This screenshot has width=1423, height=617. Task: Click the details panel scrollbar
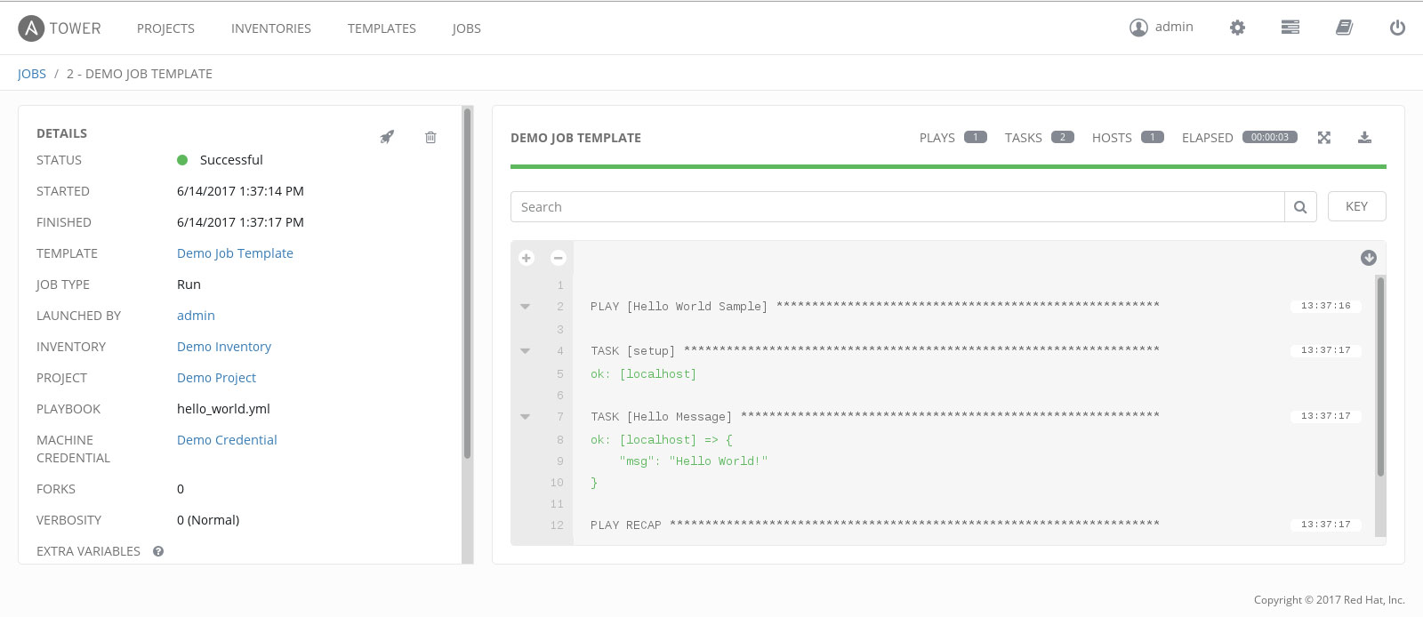(467, 283)
